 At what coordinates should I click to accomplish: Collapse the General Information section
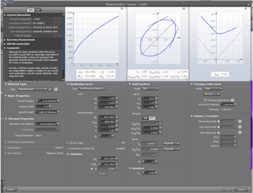pyautogui.click(x=5, y=15)
